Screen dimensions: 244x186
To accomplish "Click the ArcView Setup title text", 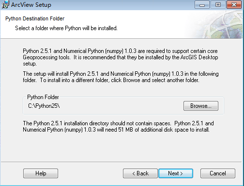I will (x=31, y=5).
